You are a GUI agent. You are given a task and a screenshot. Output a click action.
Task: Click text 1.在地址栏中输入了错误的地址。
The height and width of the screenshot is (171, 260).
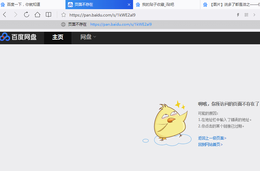225,120
